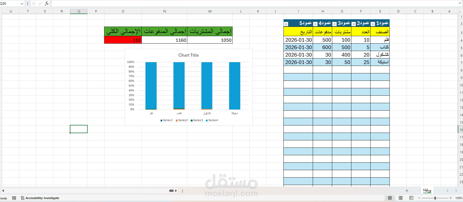The width and height of the screenshot is (463, 202).
Task: Click the horizontal scrollbar thumb
Action: (x=171, y=191)
